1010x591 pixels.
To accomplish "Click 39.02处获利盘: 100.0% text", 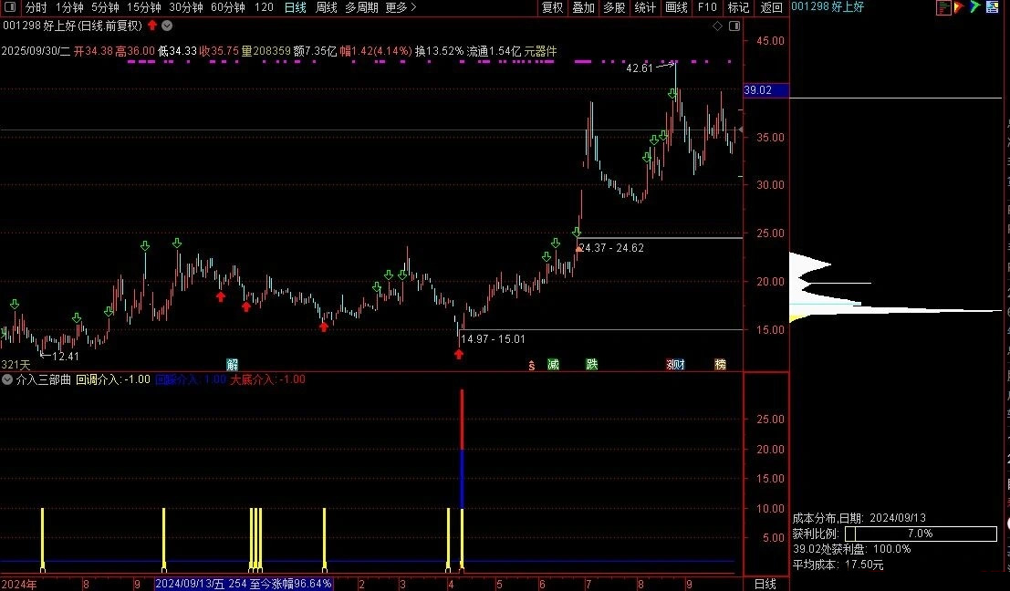I will click(851, 549).
